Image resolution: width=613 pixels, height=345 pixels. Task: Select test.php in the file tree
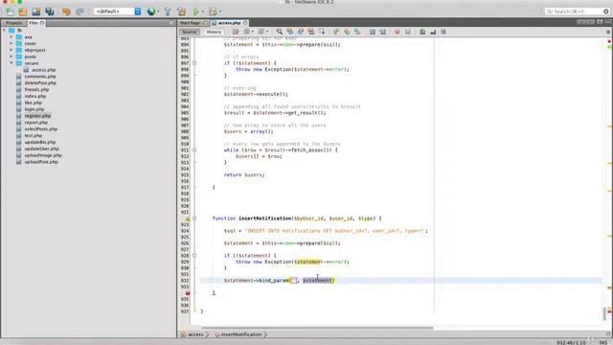(x=34, y=136)
